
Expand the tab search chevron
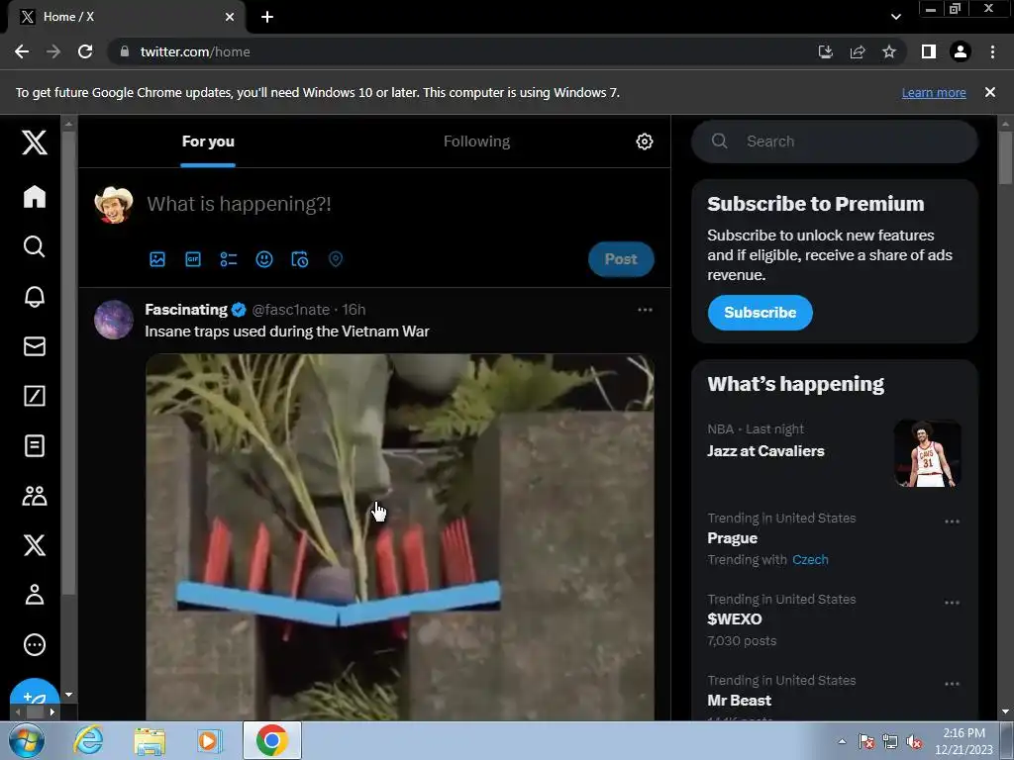(895, 17)
